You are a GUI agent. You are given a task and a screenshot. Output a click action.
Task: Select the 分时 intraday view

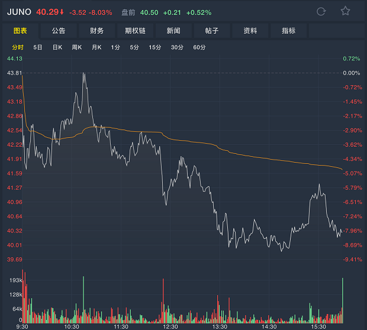pos(18,47)
